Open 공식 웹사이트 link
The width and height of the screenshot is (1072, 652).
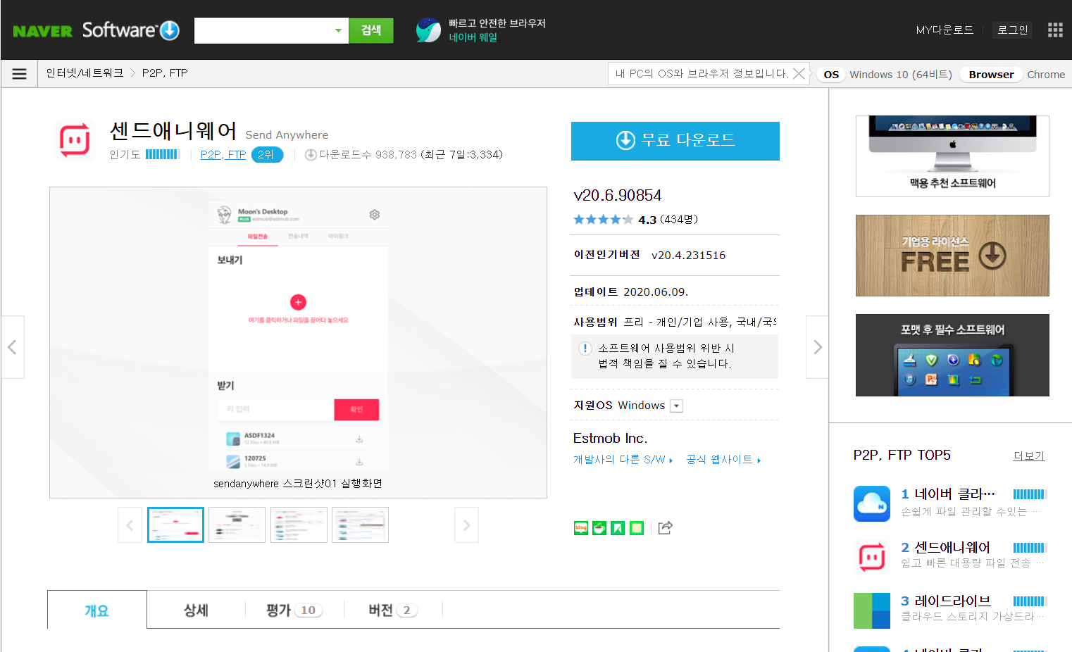tap(723, 460)
